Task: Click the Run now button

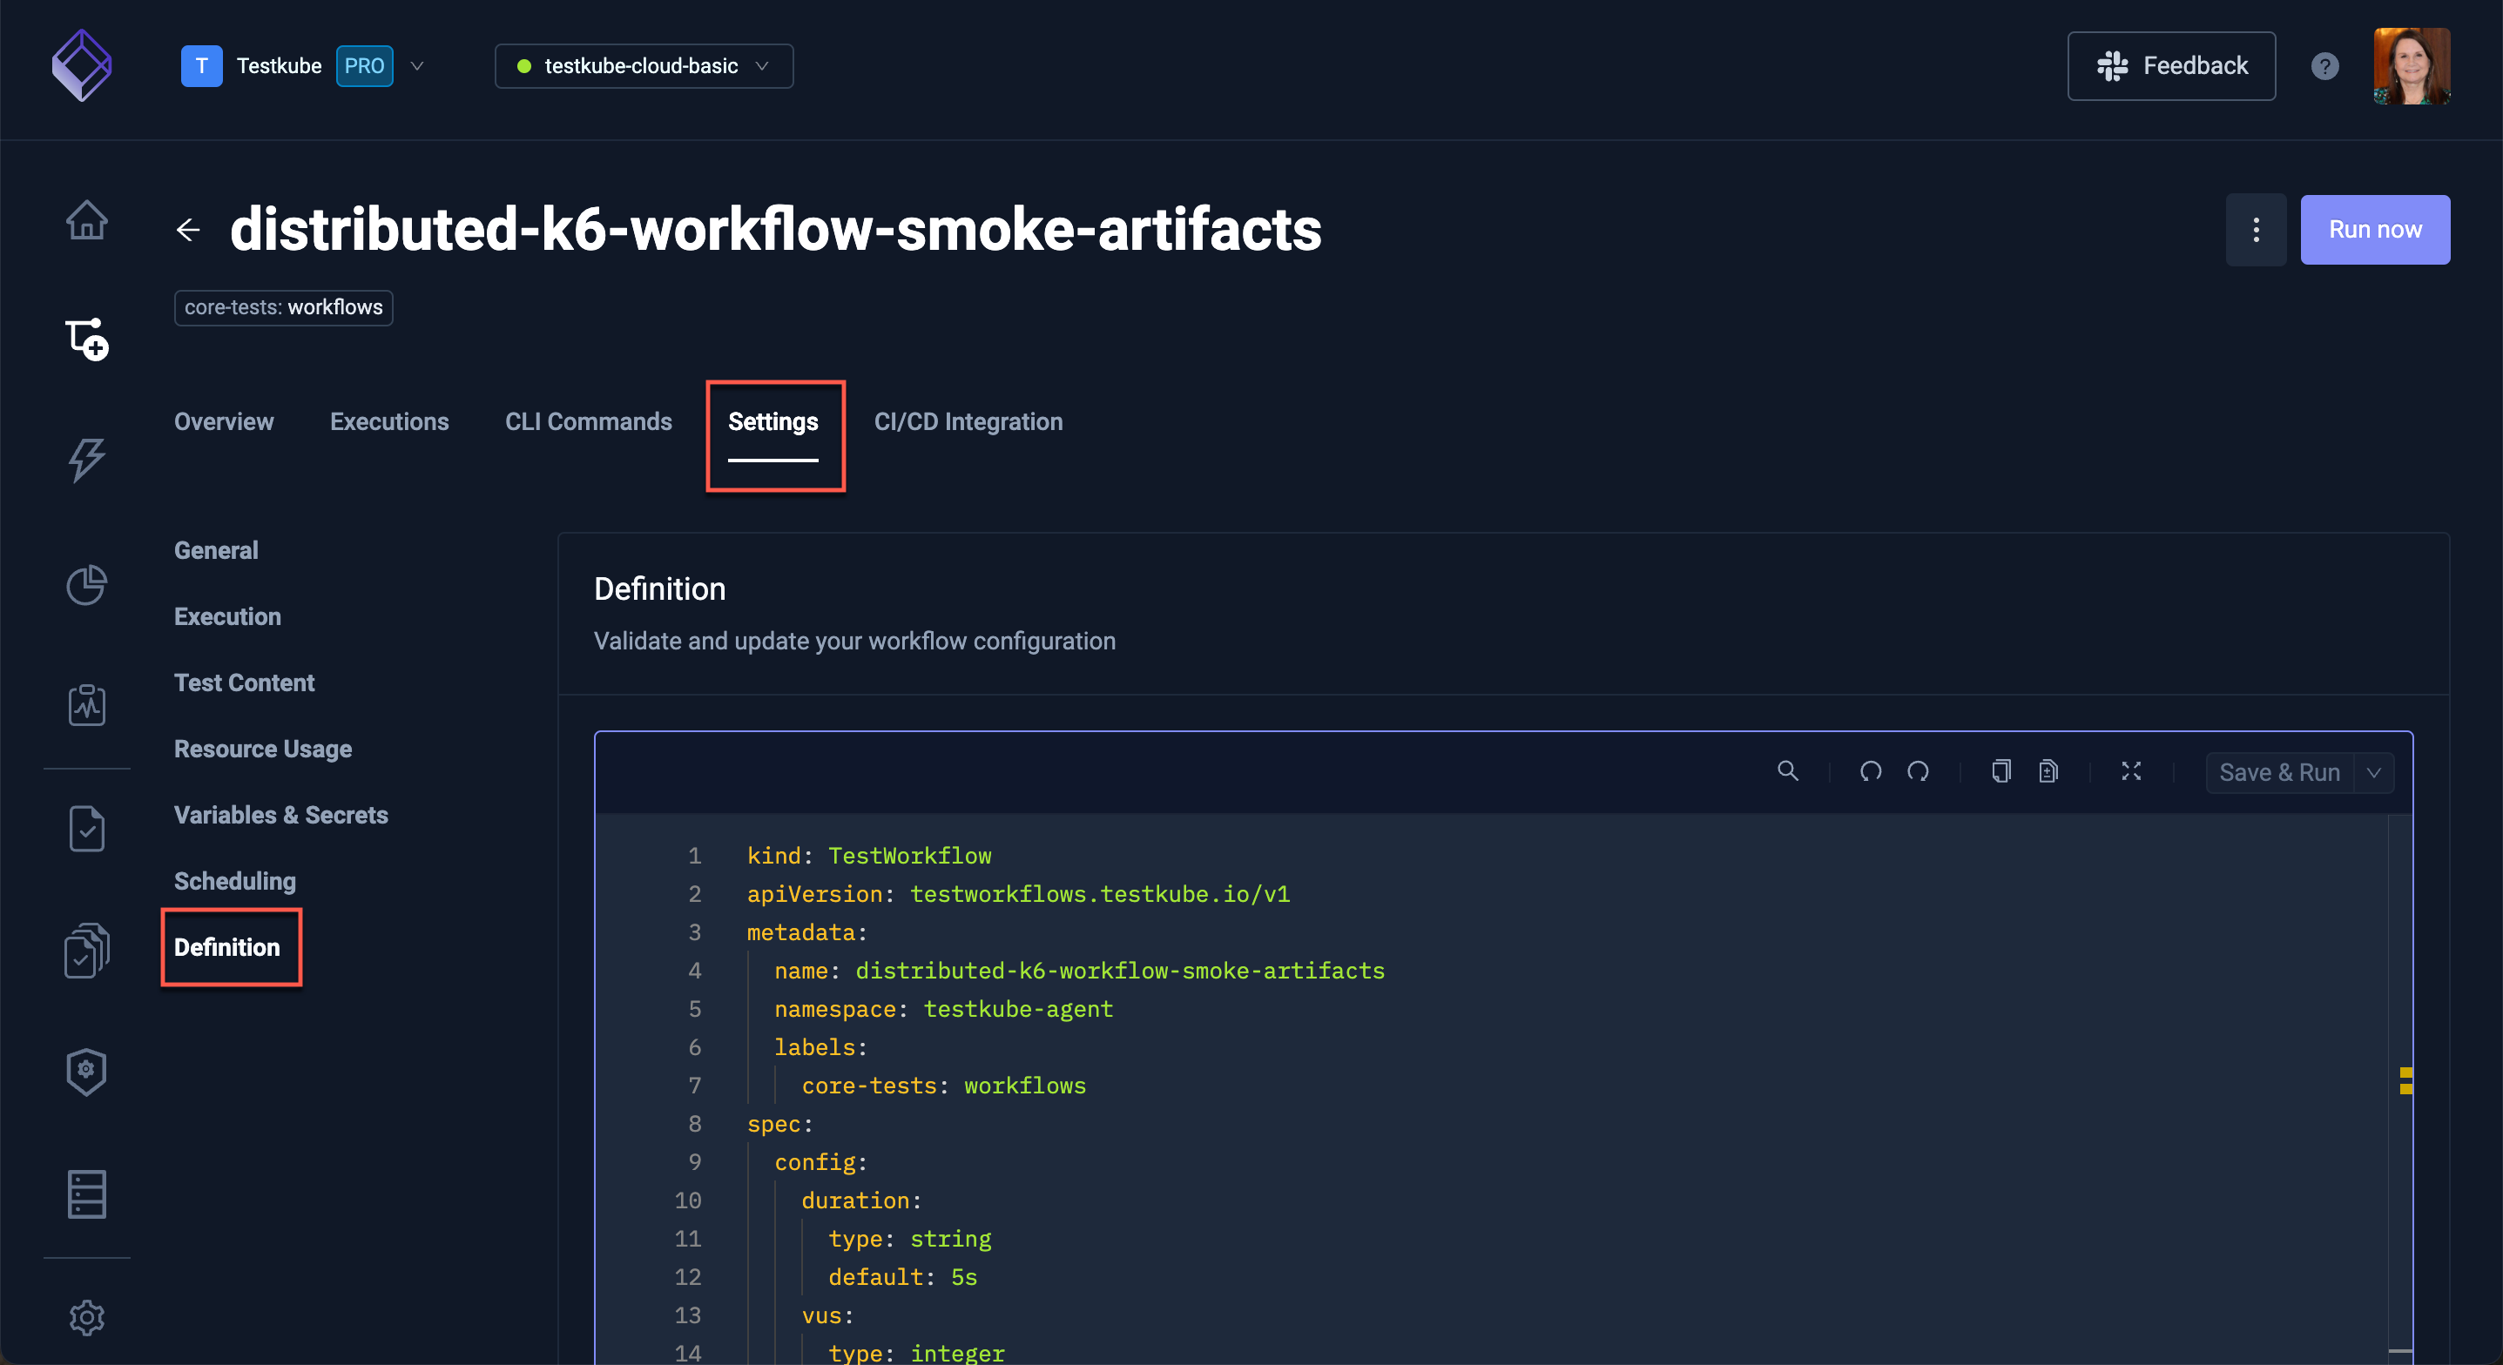Action: (x=2374, y=229)
